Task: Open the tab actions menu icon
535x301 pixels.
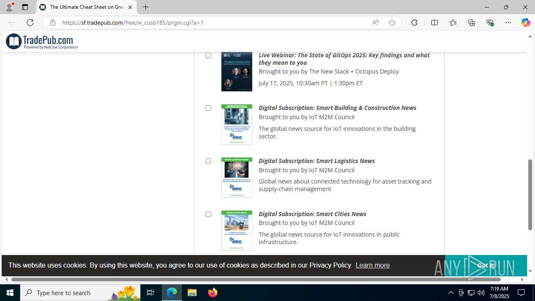Action: click(x=25, y=7)
